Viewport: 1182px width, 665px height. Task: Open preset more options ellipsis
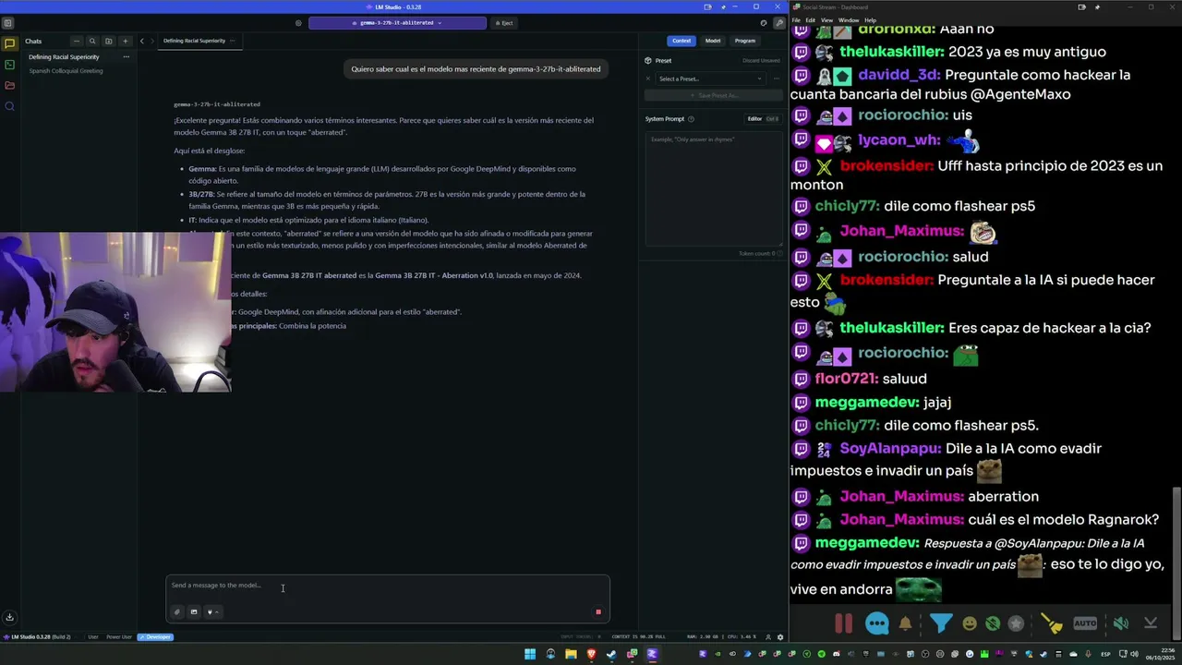(x=777, y=79)
